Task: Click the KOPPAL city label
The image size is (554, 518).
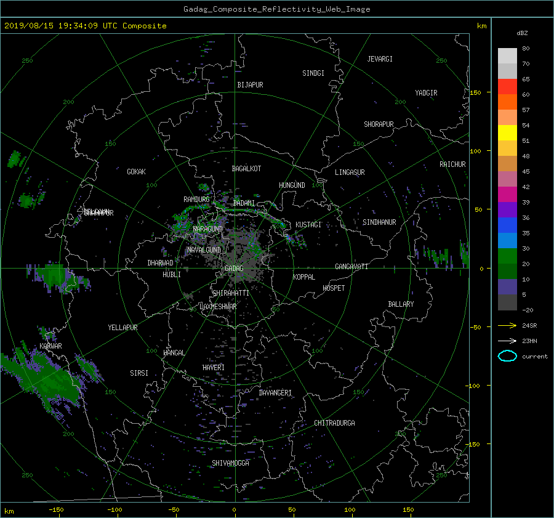Action: coord(304,277)
